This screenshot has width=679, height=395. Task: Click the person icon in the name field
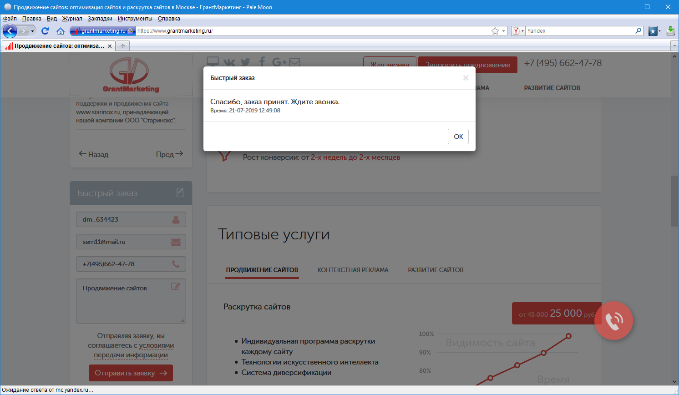point(176,219)
